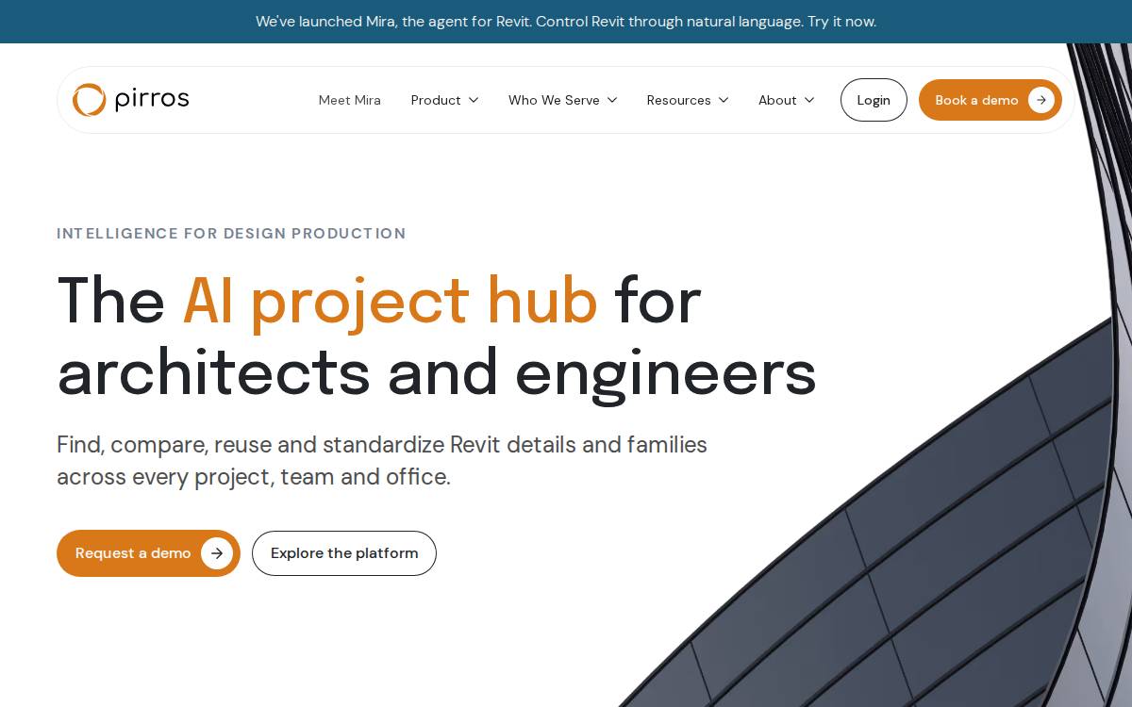This screenshot has height=707, width=1132.
Task: Click the Pirros logo
Action: click(x=130, y=100)
